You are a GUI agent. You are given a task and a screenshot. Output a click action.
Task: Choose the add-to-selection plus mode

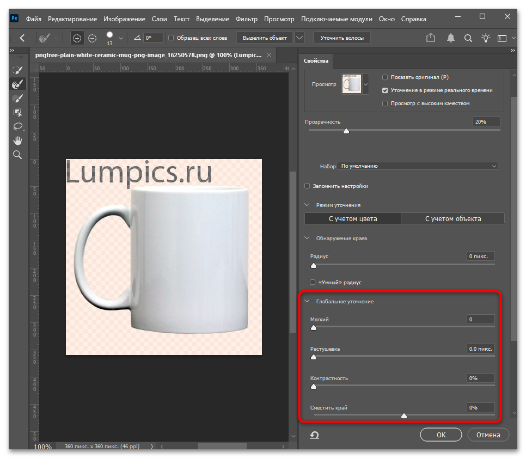(77, 38)
